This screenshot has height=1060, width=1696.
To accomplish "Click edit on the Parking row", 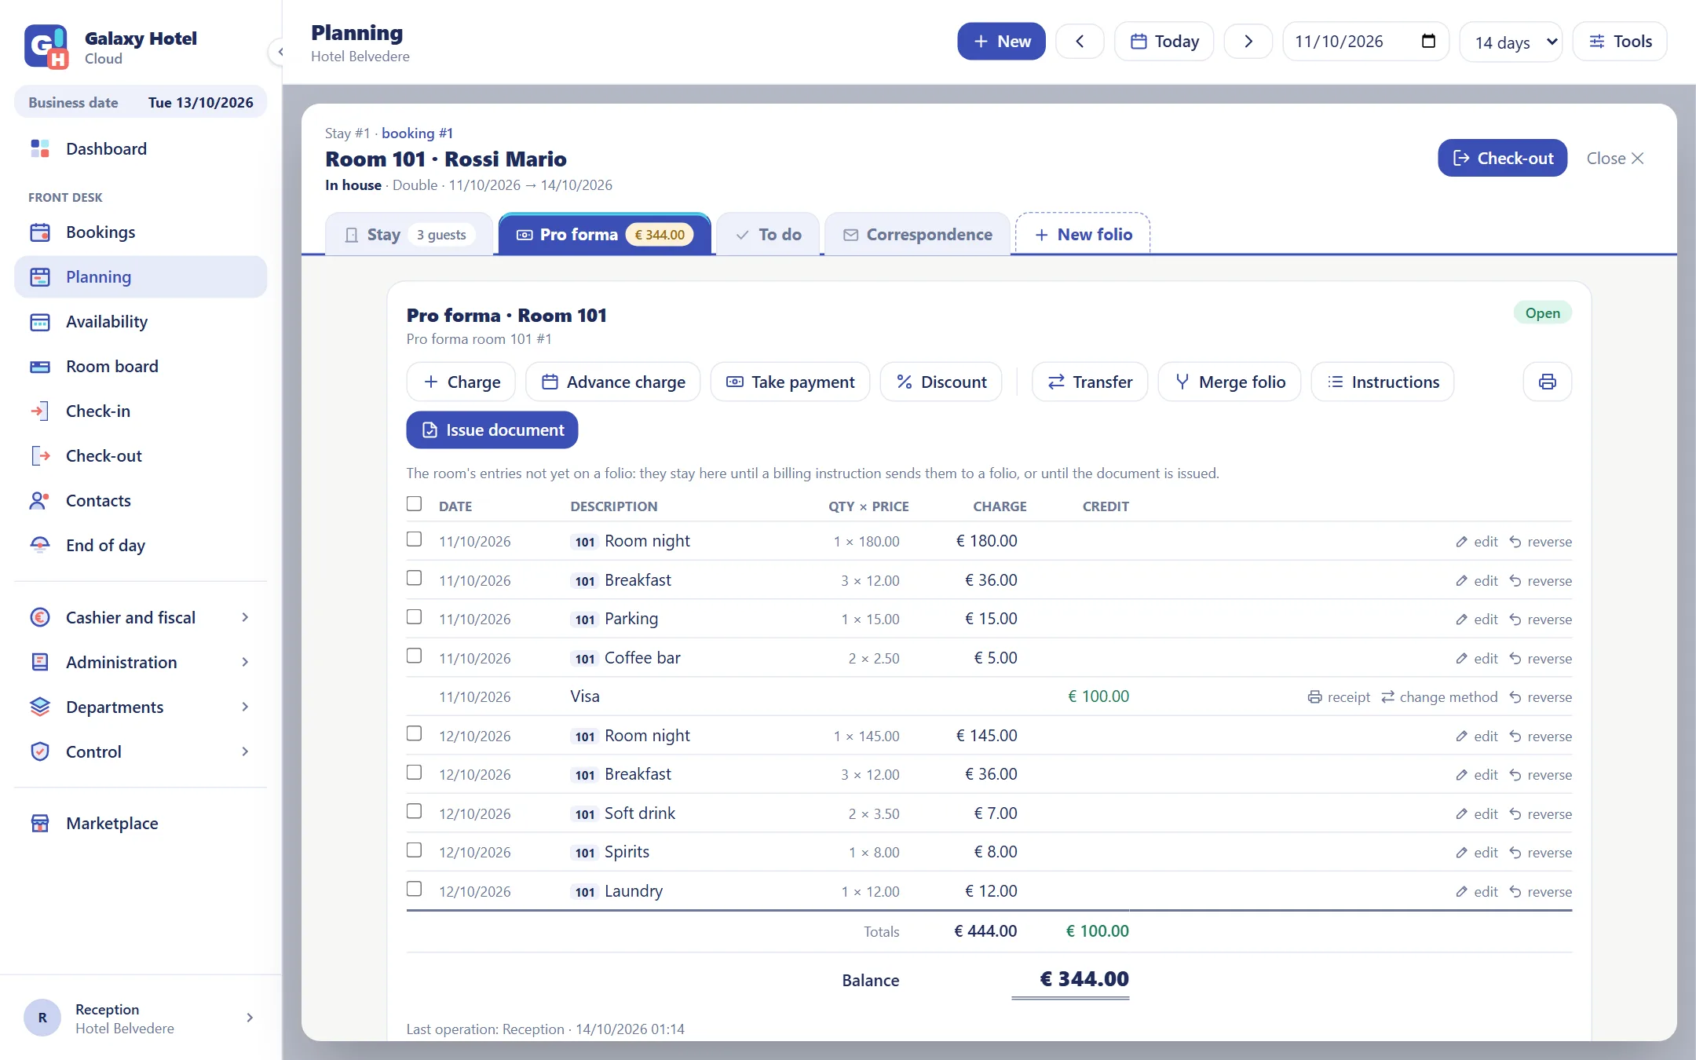I will point(1477,620).
